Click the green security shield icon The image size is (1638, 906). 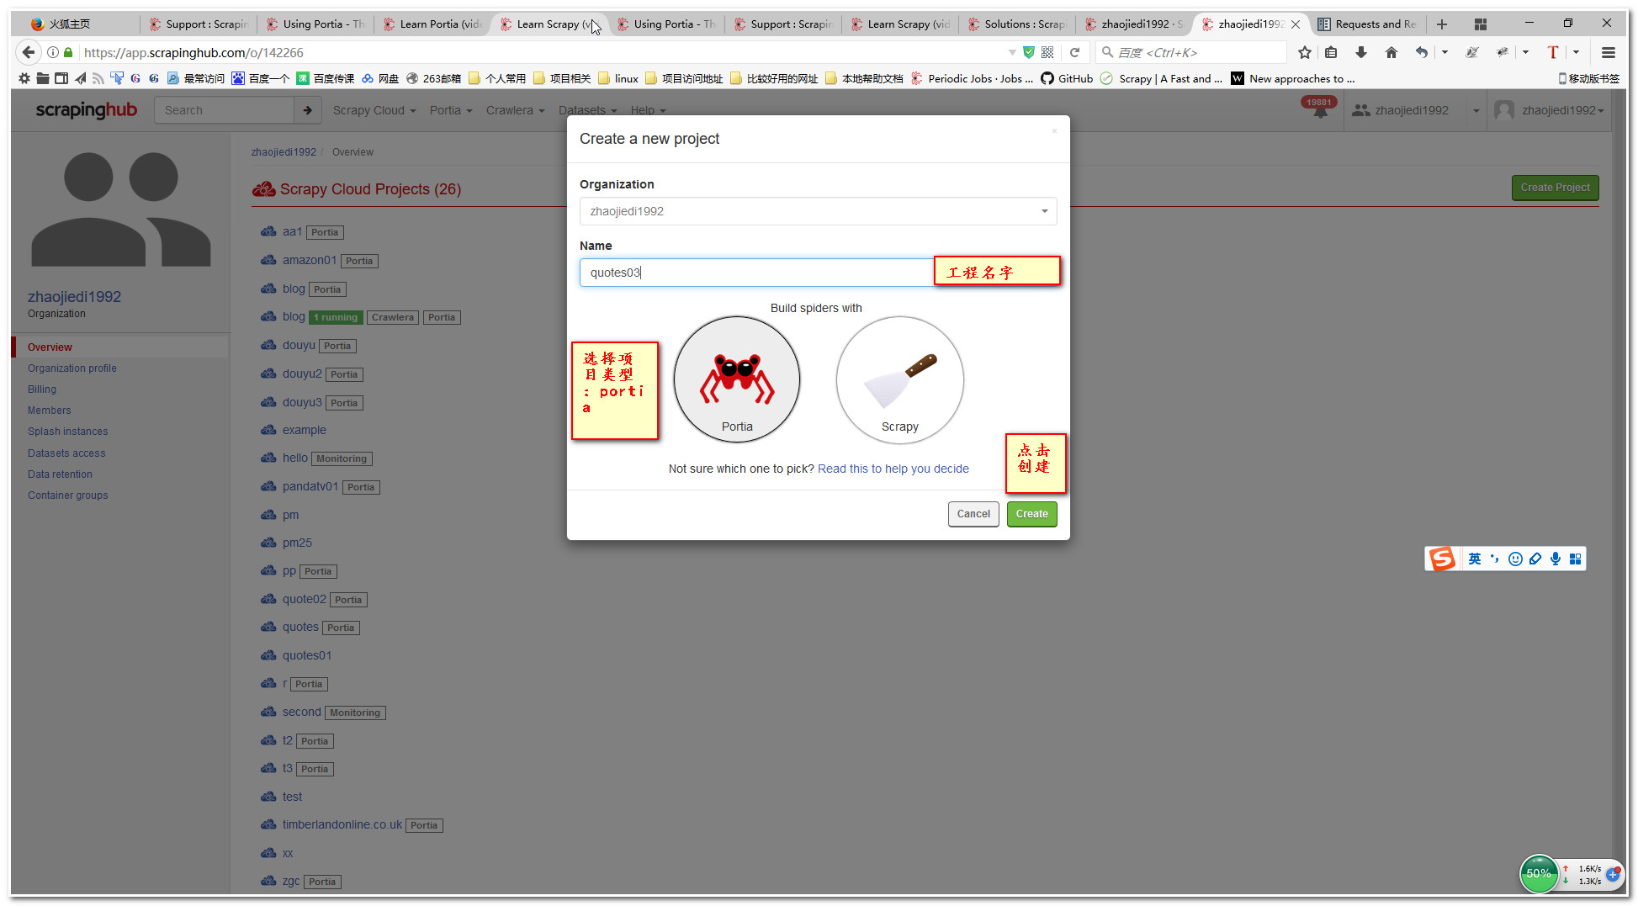1028,52
